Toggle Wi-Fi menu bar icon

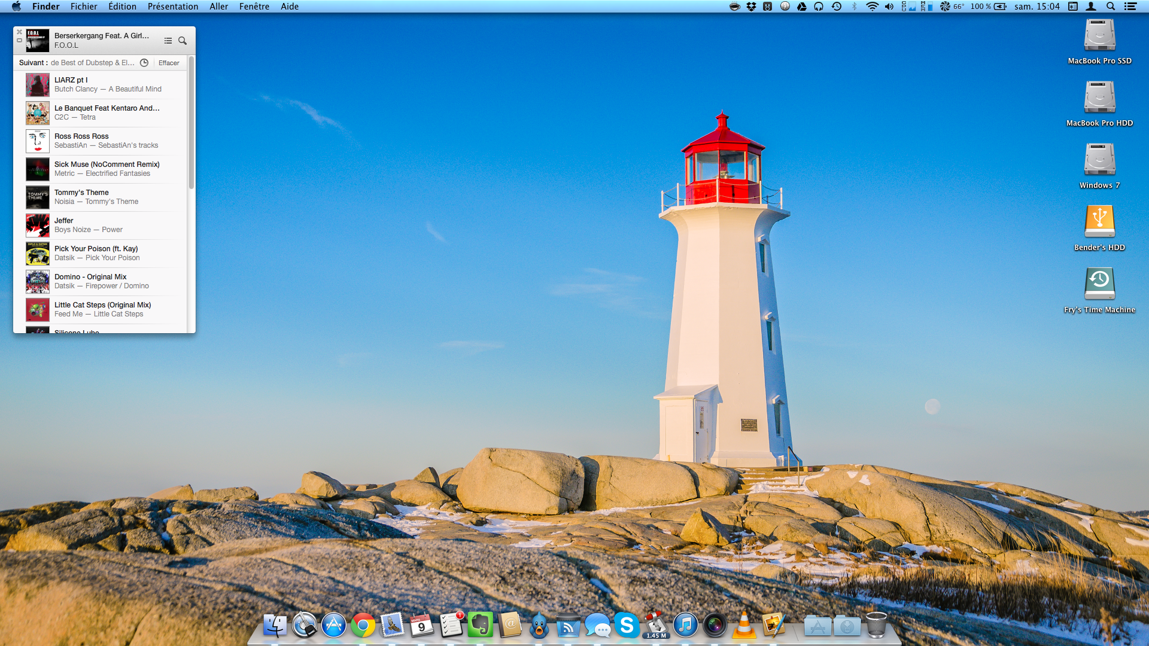[872, 7]
